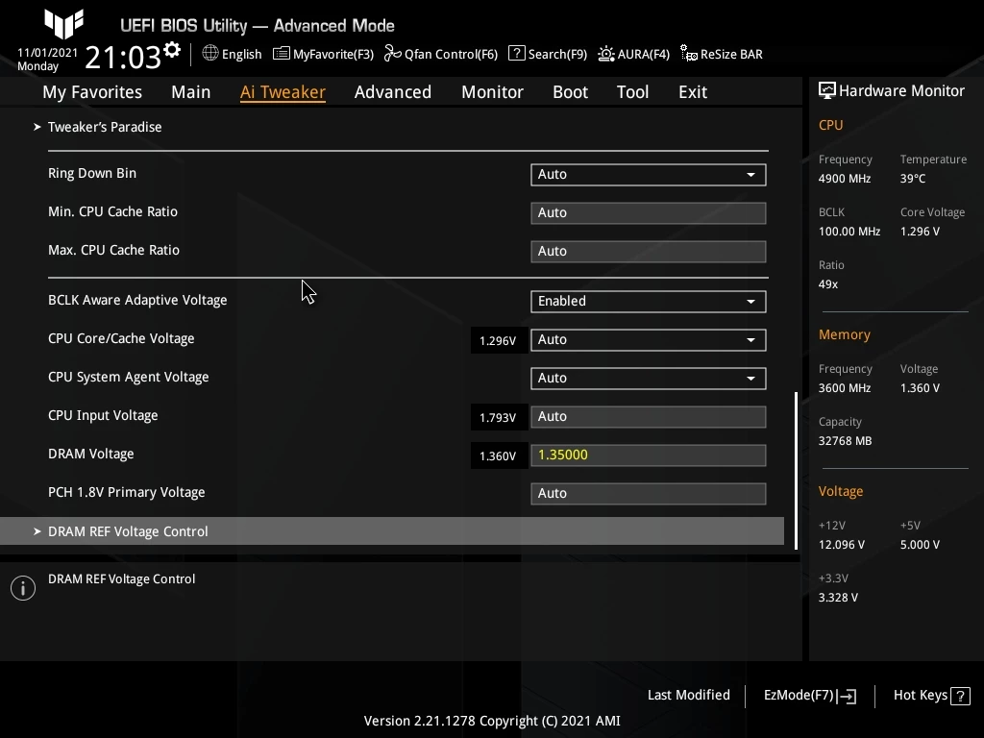Open BCLK Aware Adaptive Voltage dropdown
The image size is (984, 738).
[649, 301]
